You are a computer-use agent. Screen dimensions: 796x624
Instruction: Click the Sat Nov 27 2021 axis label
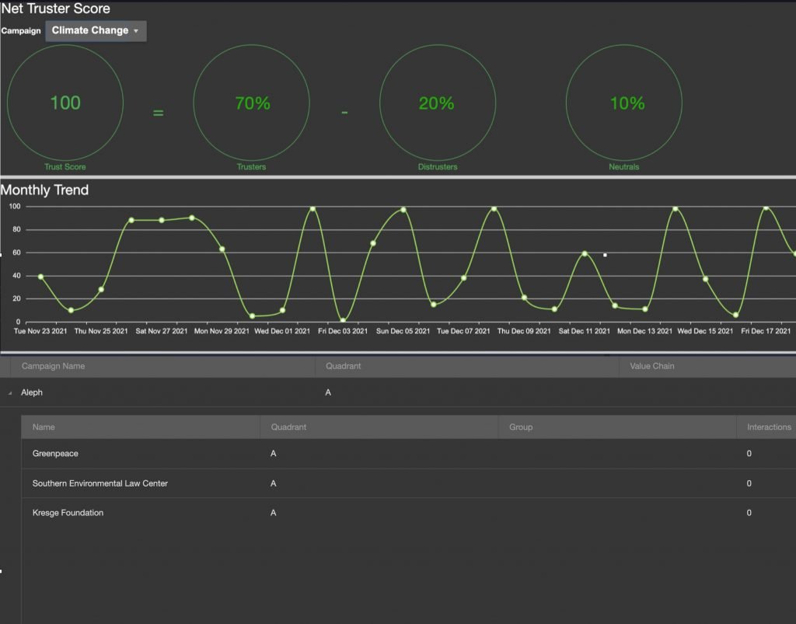(x=162, y=331)
